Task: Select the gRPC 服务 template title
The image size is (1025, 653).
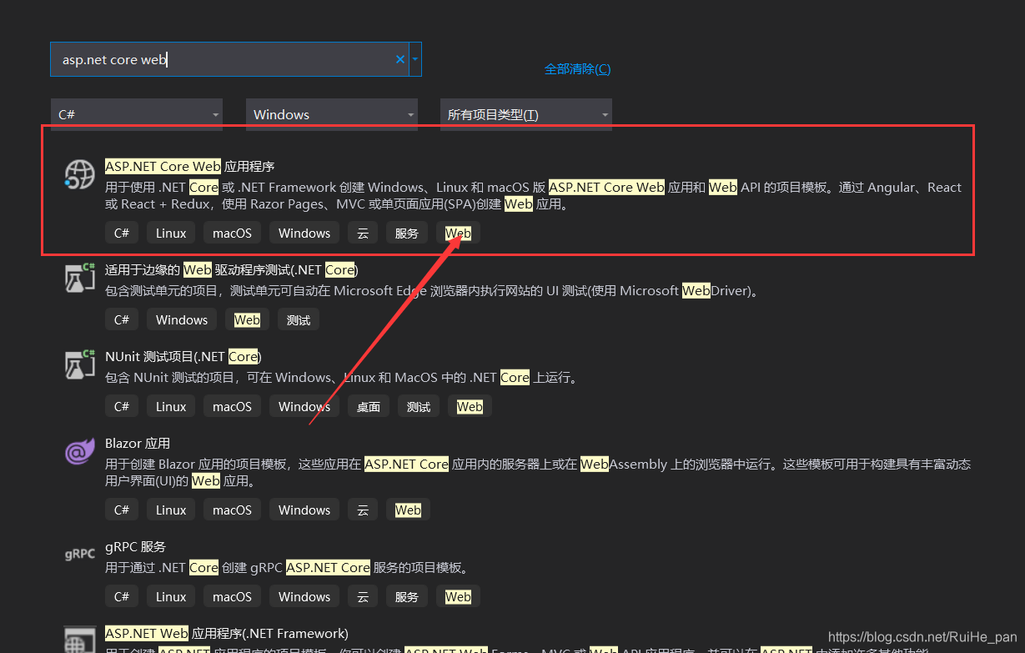Action: click(x=136, y=546)
